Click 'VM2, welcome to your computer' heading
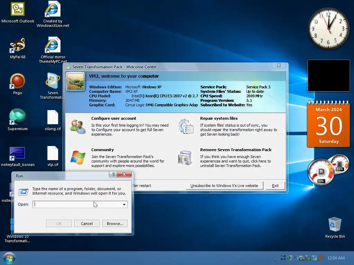Viewport: 354px width, 265px height. [x=124, y=76]
